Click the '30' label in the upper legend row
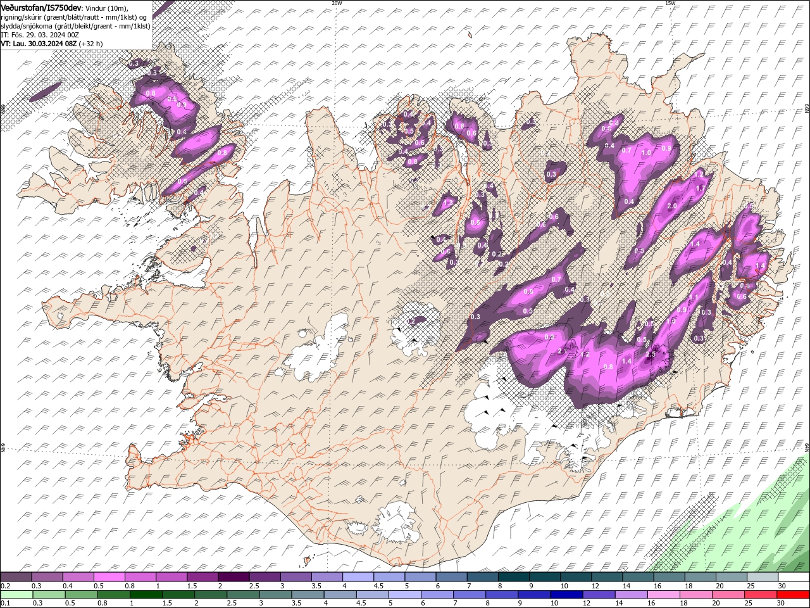Screen dimensions: 810x608 pos(782,586)
